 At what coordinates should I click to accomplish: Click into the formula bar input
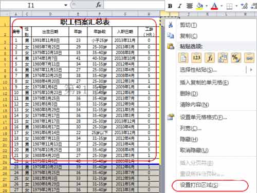pos(134,5)
